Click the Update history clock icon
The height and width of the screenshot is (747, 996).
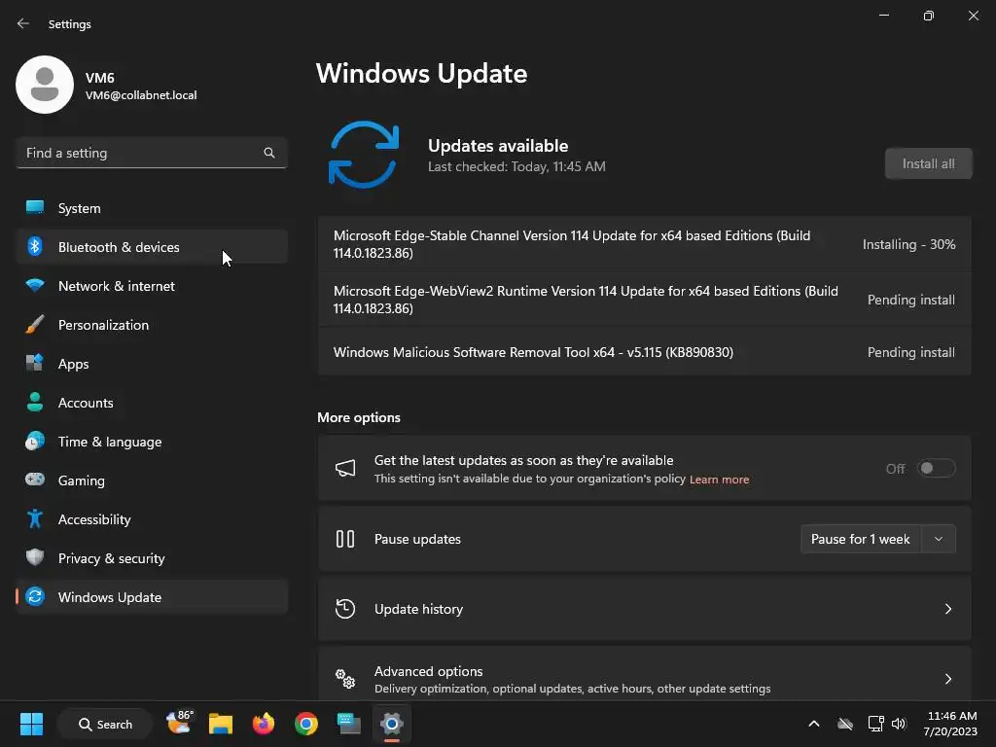(x=345, y=609)
